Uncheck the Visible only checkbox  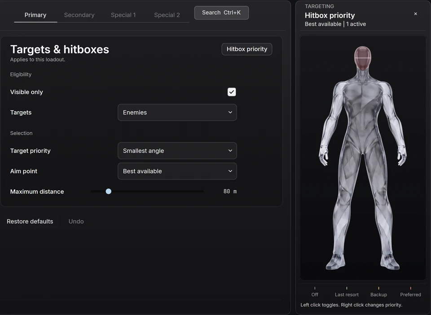pos(232,92)
